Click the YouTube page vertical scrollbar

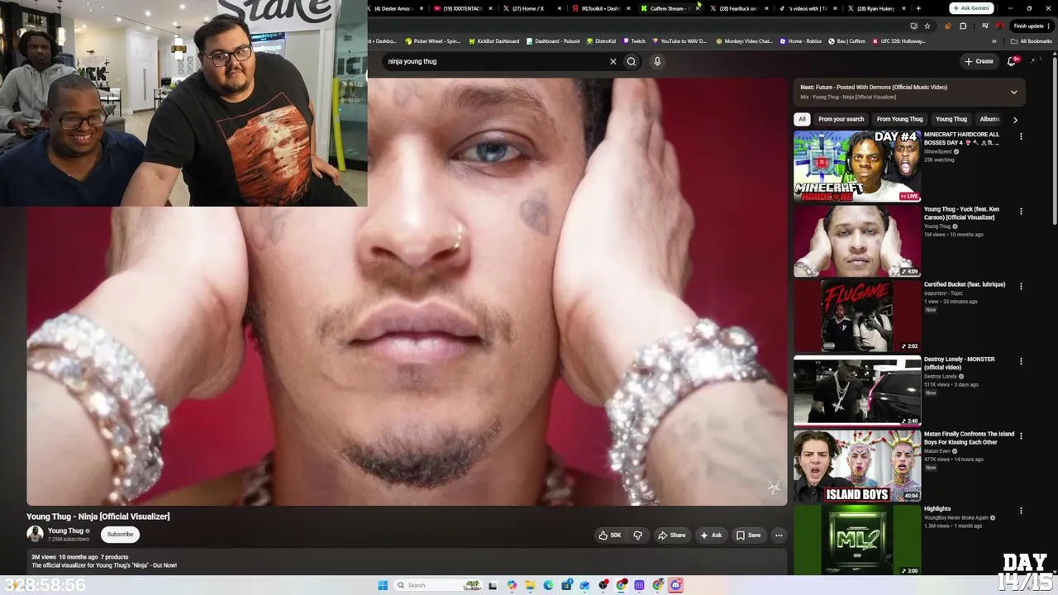pos(1054,140)
